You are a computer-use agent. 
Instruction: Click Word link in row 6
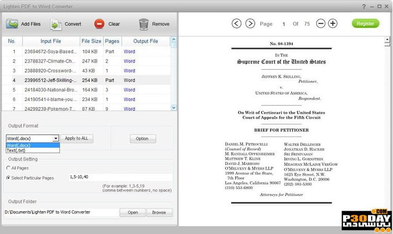[129, 99]
